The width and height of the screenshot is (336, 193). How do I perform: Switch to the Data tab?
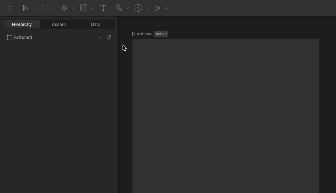95,24
